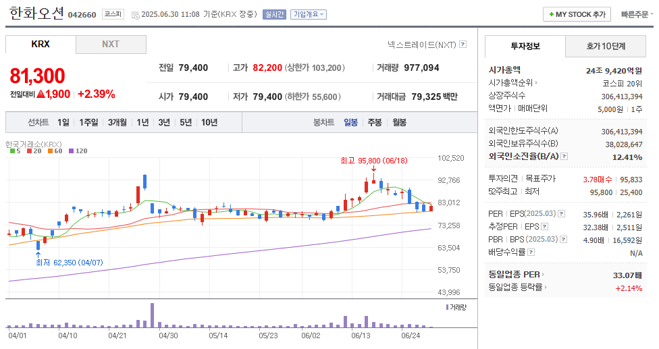Screen dimensions: 659x349
Task: Select the 1일 line chart period
Action: [63, 122]
